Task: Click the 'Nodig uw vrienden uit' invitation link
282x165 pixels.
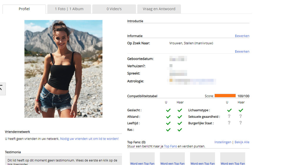Action: (89, 139)
